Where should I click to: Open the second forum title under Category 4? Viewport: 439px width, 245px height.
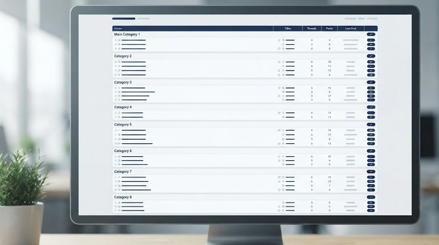[132, 117]
